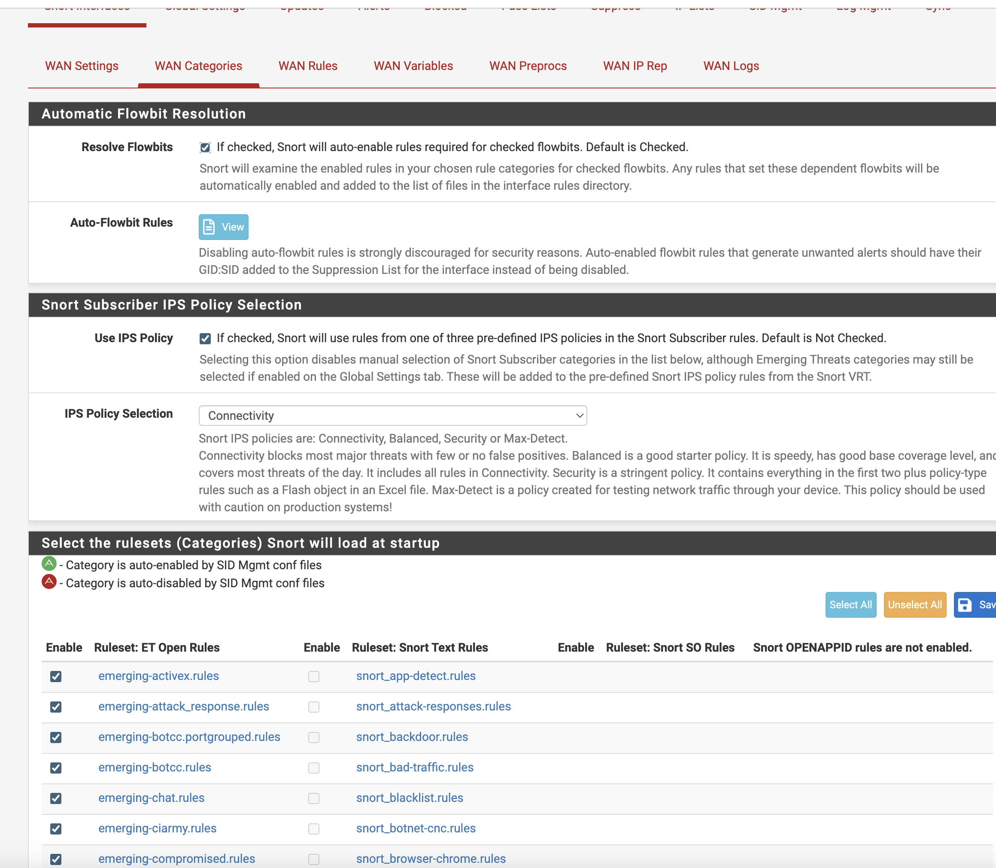
Task: Open the emerging-ciarmy.rules link
Action: click(x=158, y=828)
